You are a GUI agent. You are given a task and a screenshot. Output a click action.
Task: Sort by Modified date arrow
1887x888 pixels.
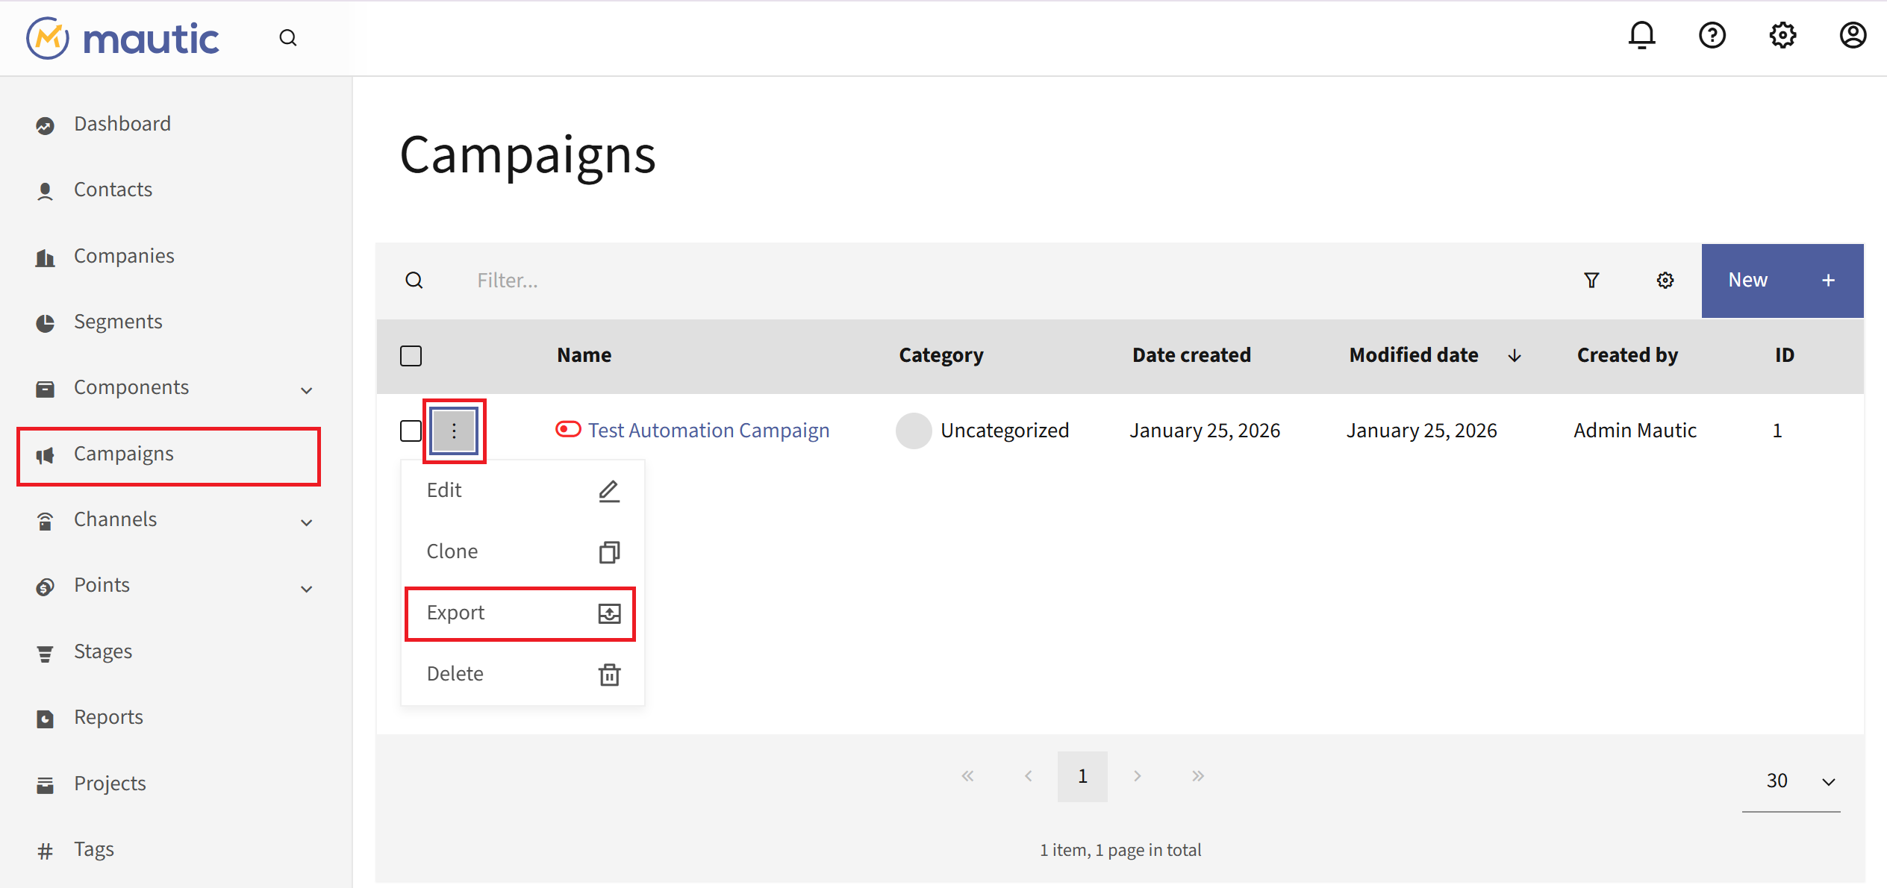(1515, 356)
